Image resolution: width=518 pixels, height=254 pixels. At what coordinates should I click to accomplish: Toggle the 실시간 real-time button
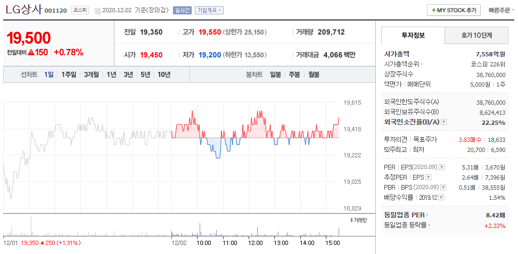pos(182,10)
